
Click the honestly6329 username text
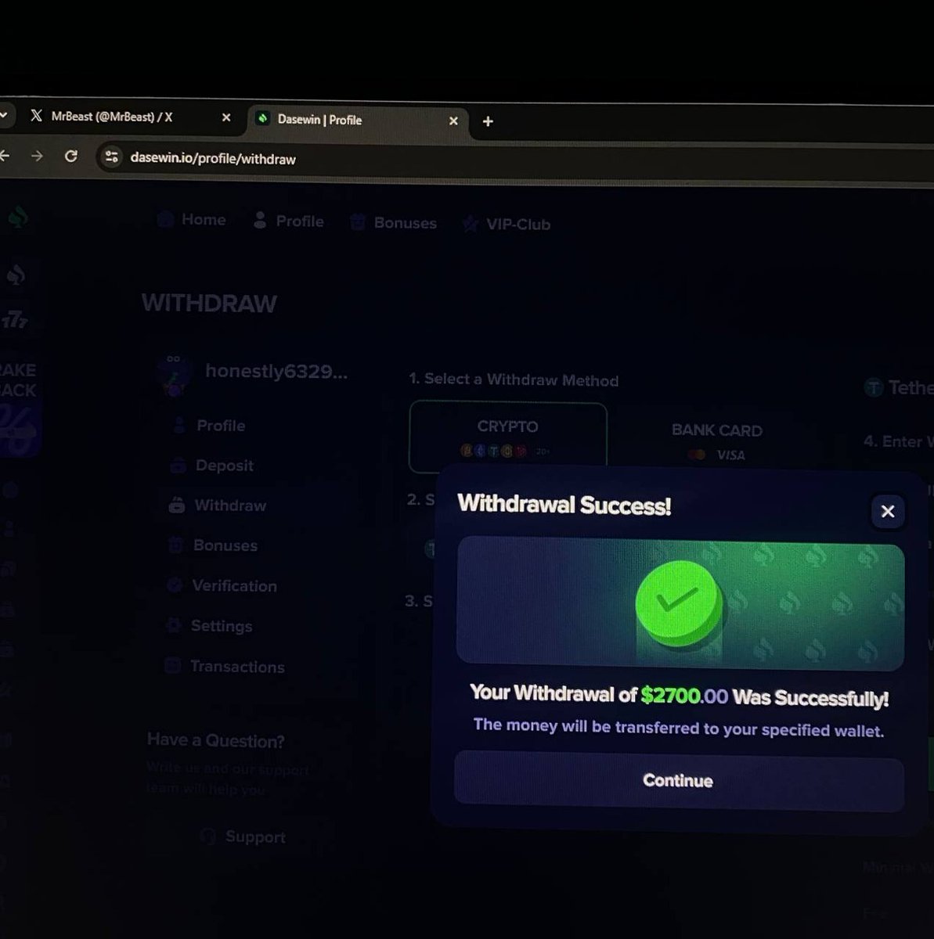pos(276,371)
